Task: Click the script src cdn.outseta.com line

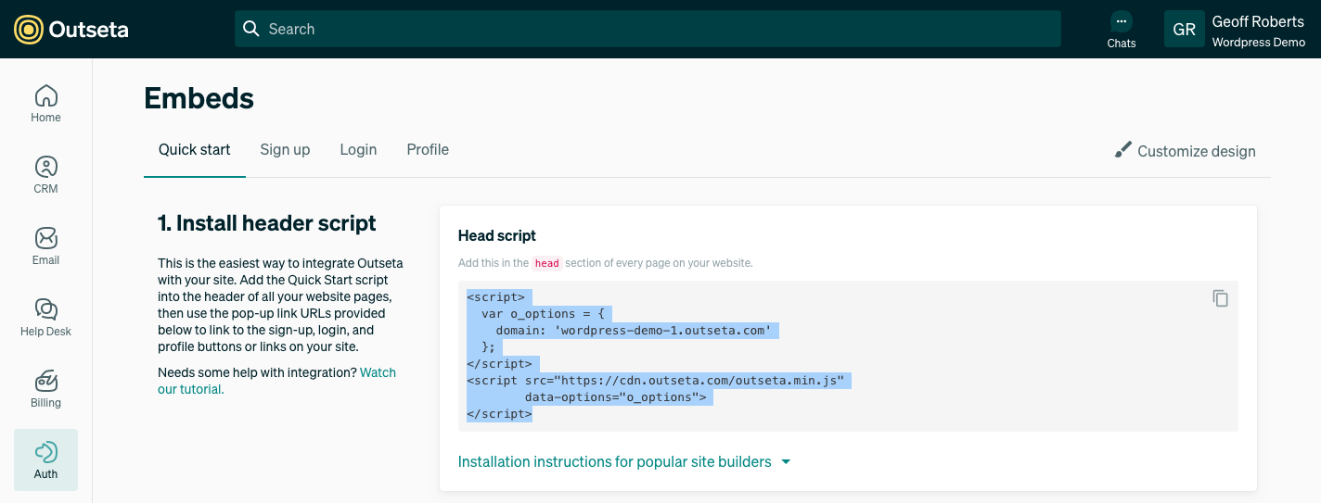Action: click(656, 381)
